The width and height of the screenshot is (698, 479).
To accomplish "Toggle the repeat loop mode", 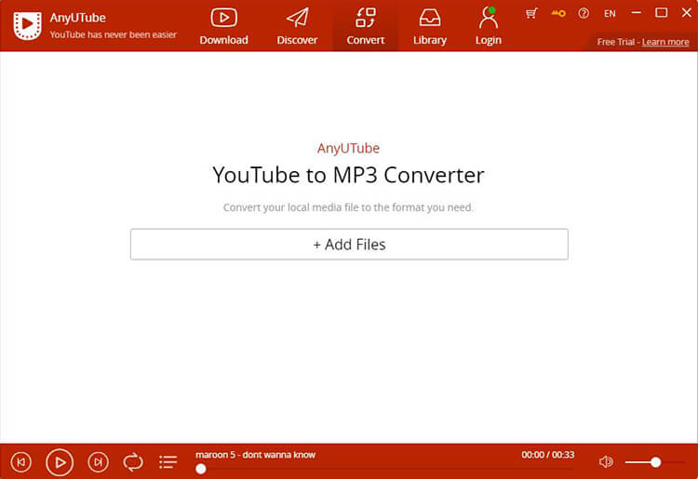I will click(133, 462).
